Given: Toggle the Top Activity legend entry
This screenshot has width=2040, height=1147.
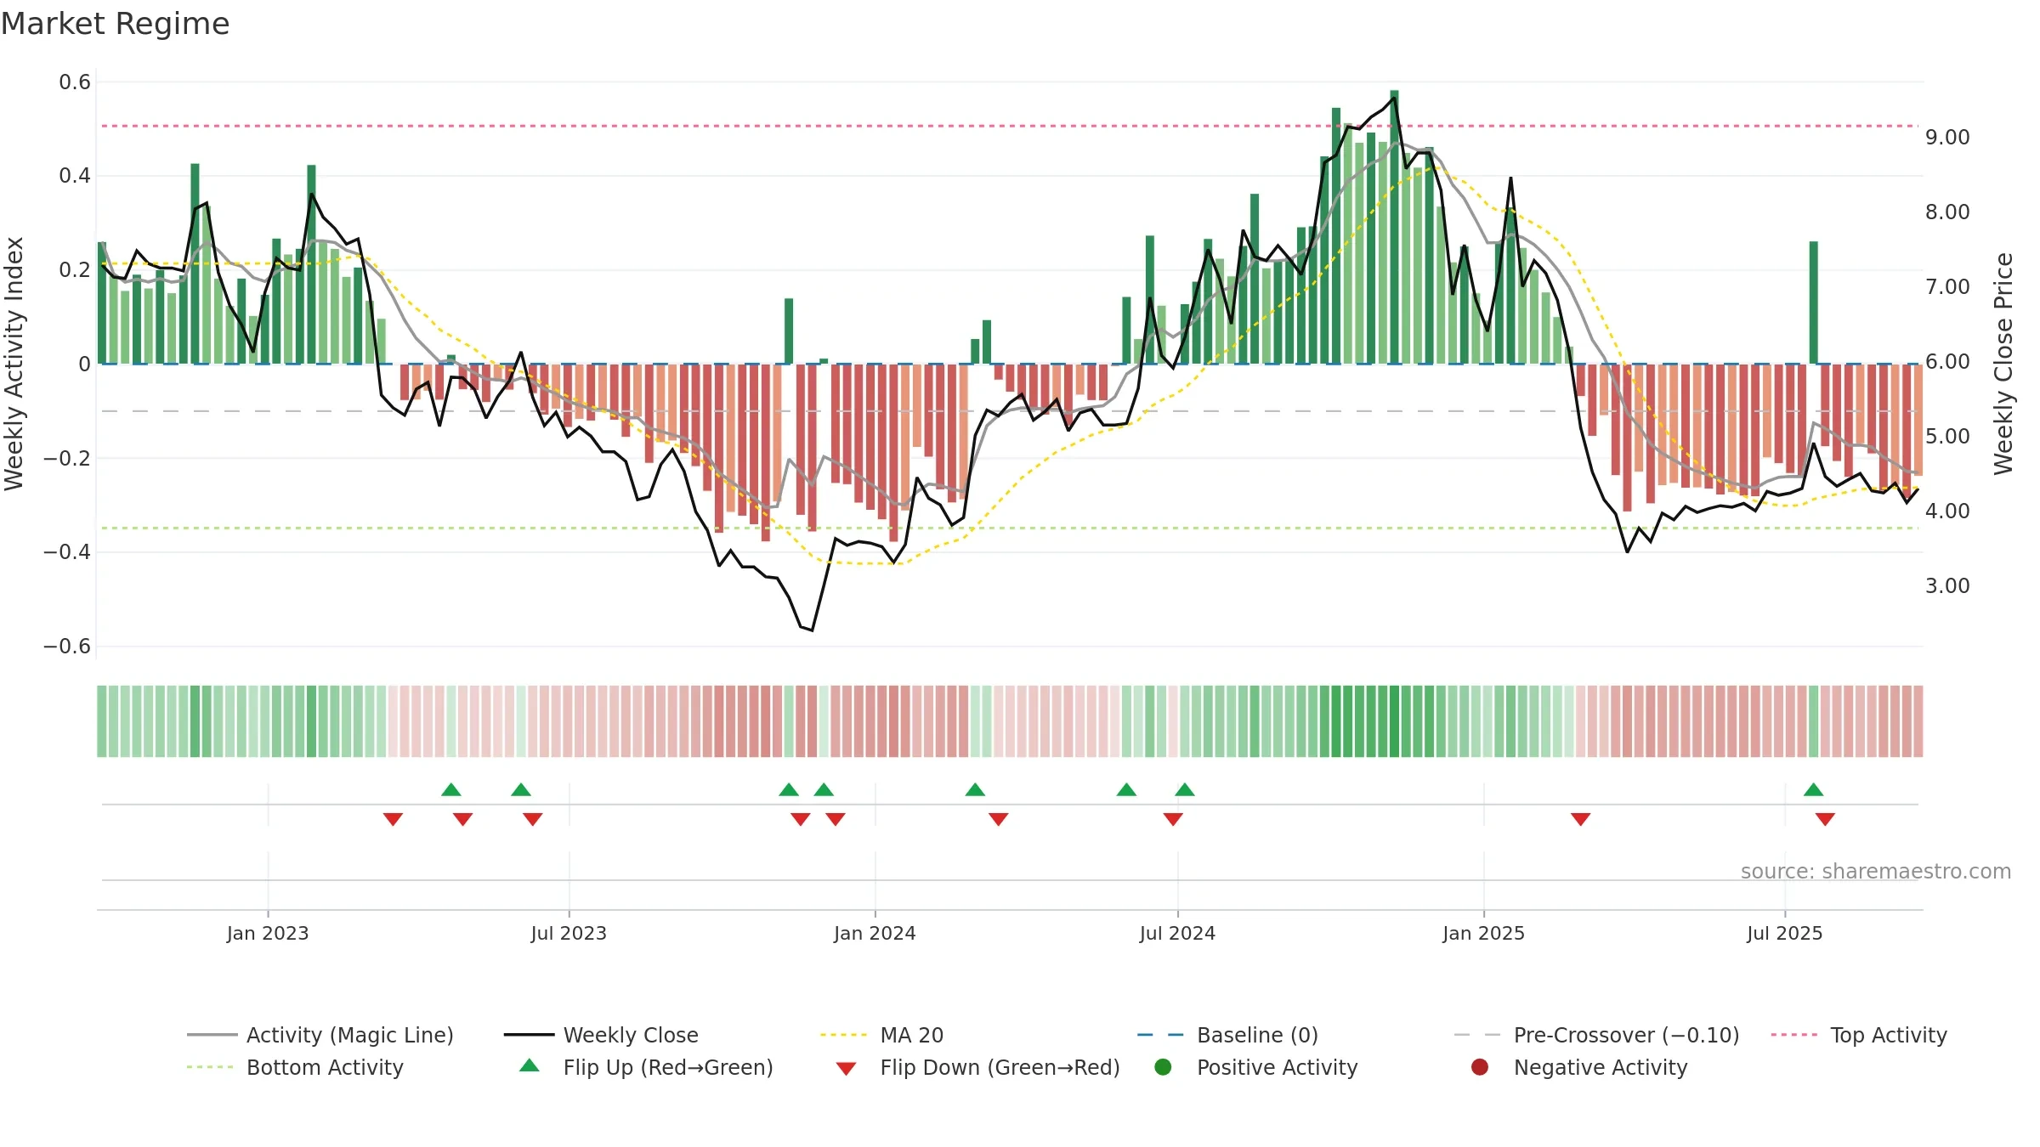Looking at the screenshot, I should coord(1859,1035).
